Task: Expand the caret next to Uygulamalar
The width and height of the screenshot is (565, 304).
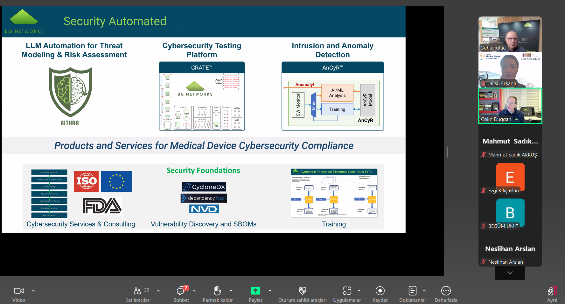Action: (x=359, y=291)
